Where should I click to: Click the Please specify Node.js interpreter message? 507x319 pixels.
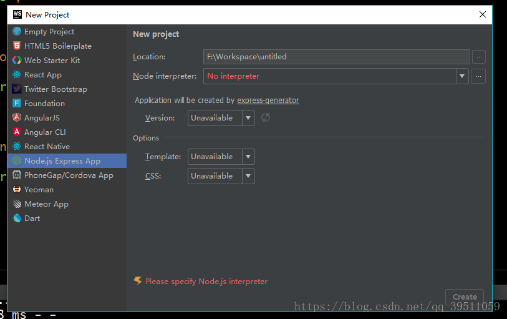coord(206,281)
